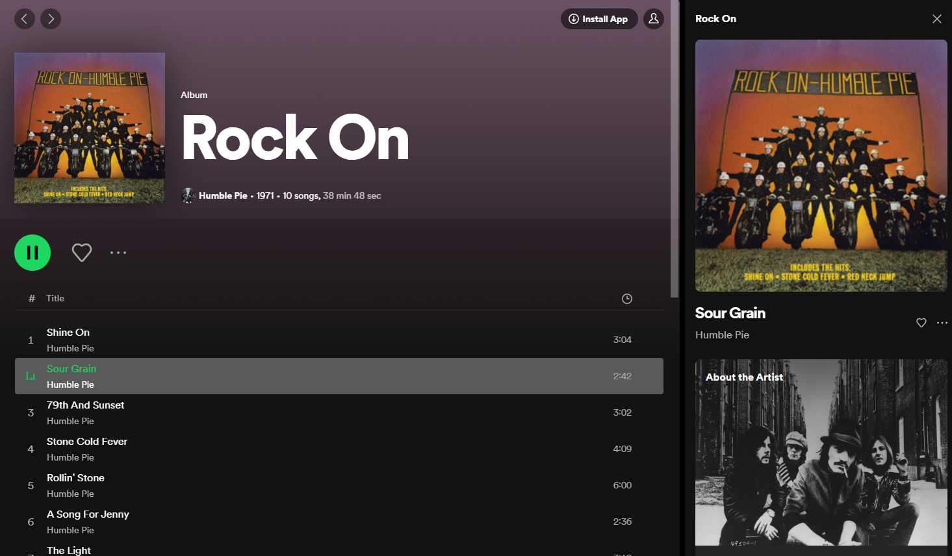Save Rock On album with heart icon

pyautogui.click(x=82, y=253)
